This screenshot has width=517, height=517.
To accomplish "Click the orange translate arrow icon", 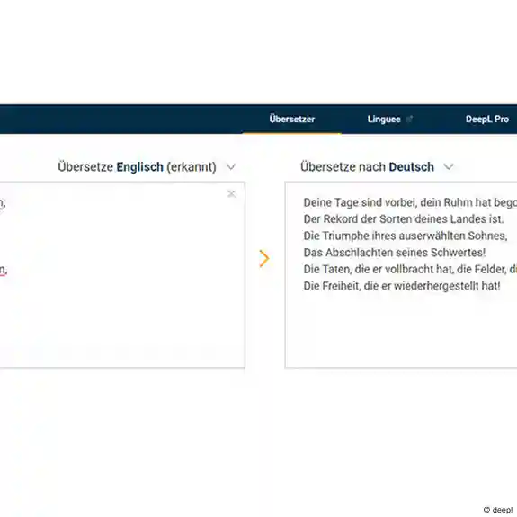I will pyautogui.click(x=264, y=259).
